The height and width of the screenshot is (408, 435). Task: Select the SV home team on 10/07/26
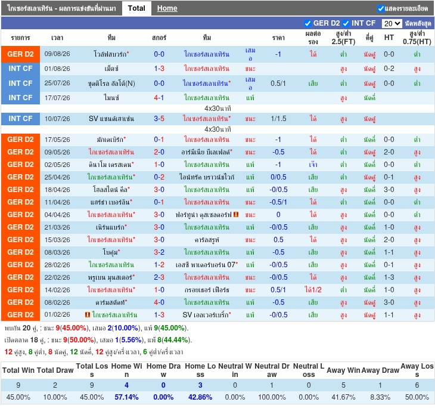pyautogui.click(x=111, y=119)
